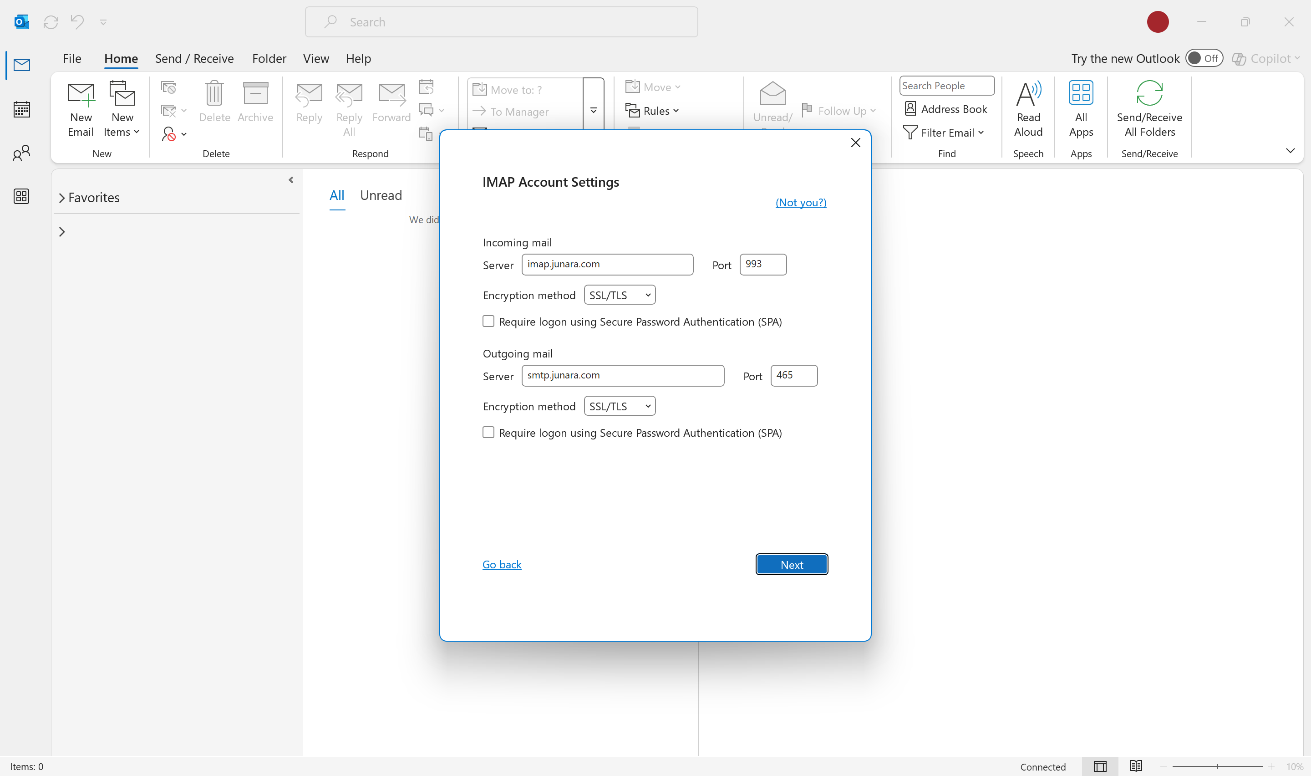Click the (Not you?) link

tap(801, 202)
